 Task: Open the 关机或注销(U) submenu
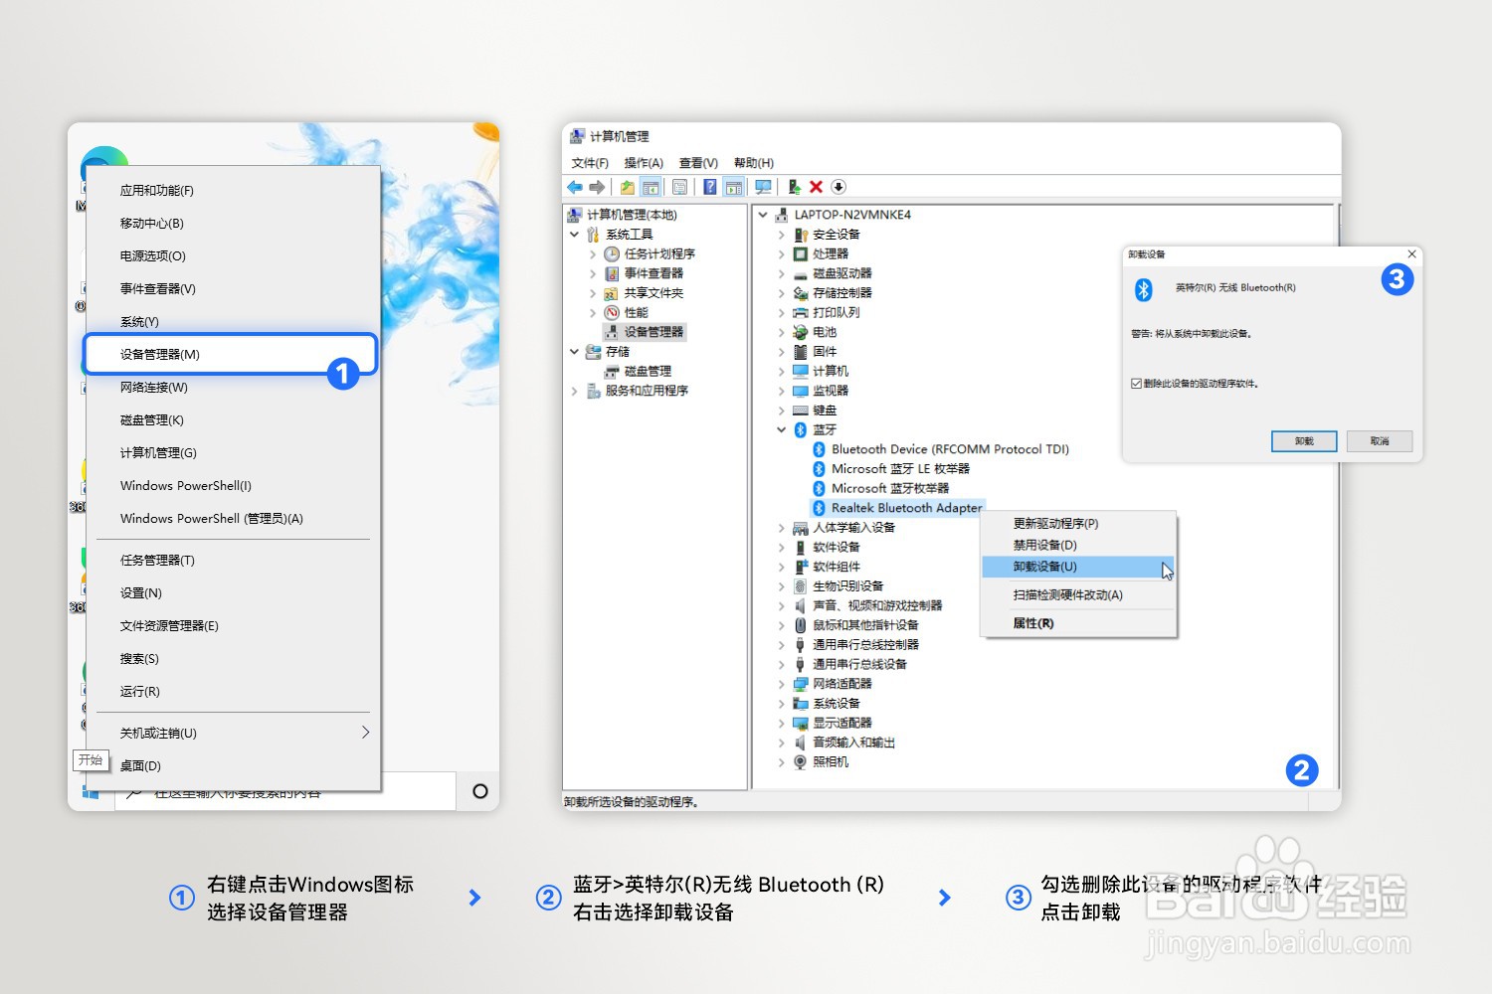[x=234, y=734]
